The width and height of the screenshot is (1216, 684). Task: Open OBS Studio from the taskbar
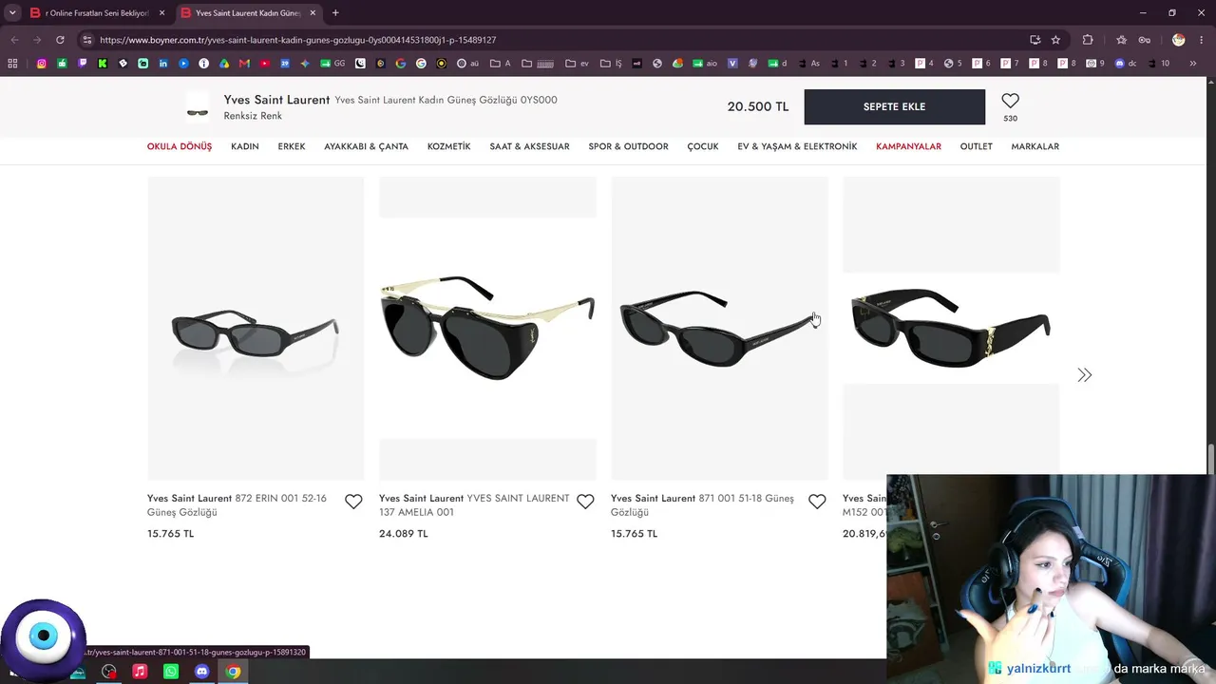click(x=109, y=672)
